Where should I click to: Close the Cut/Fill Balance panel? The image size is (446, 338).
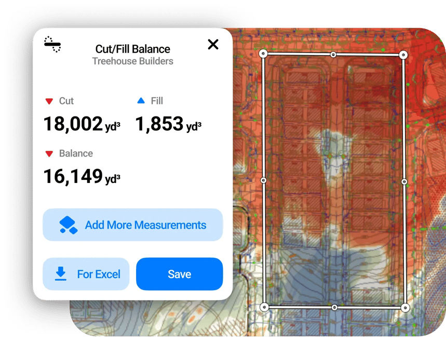coord(213,44)
